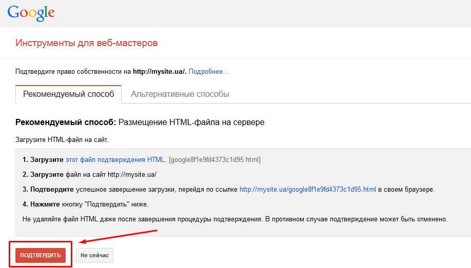Click the 'Не удаляйте файл HTML' warning text

[x=235, y=219]
